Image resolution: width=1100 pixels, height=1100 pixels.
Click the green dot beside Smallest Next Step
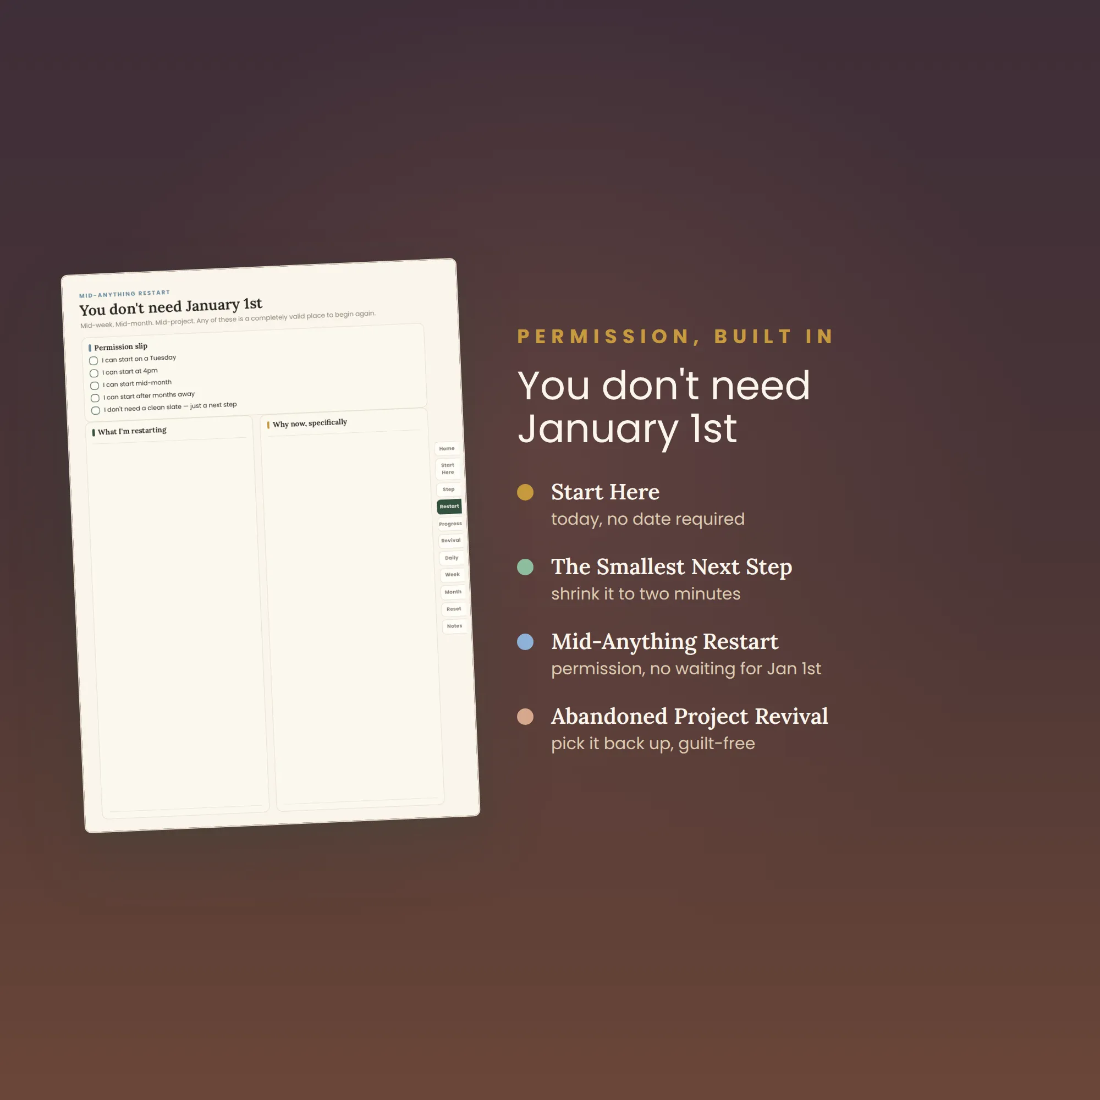tap(525, 567)
